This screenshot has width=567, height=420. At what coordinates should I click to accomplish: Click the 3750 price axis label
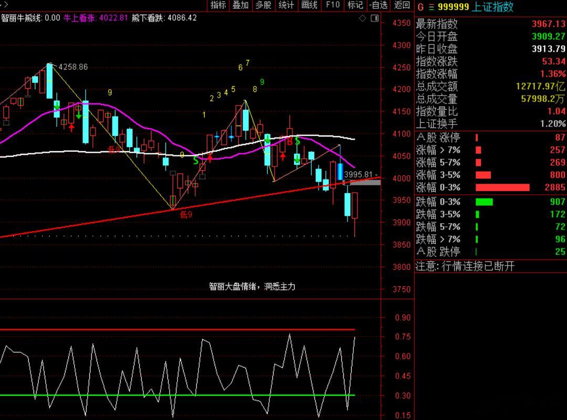point(402,289)
